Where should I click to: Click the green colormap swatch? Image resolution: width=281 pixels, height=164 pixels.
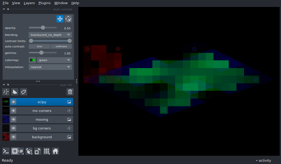point(32,60)
